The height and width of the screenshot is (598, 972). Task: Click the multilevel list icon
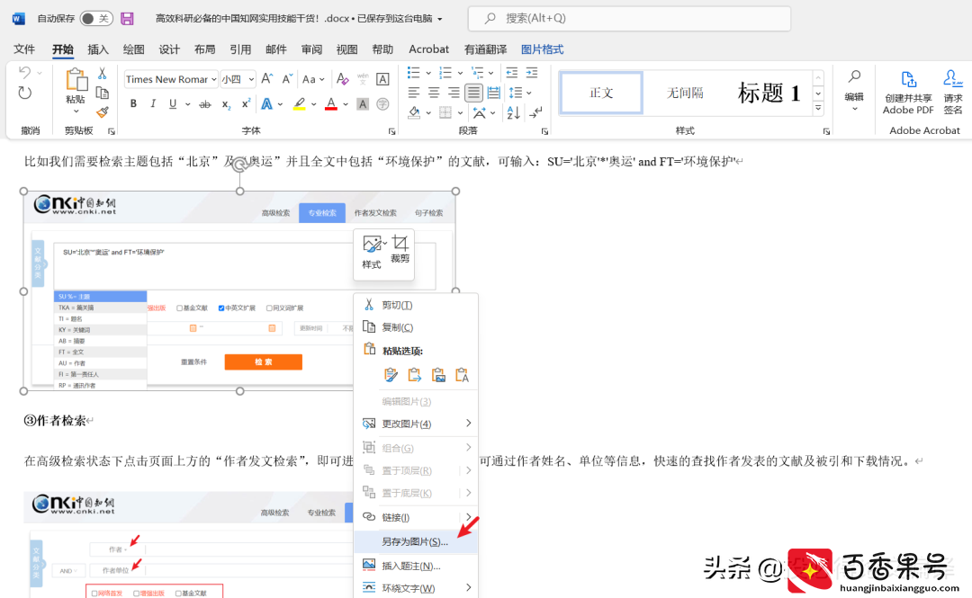(477, 73)
